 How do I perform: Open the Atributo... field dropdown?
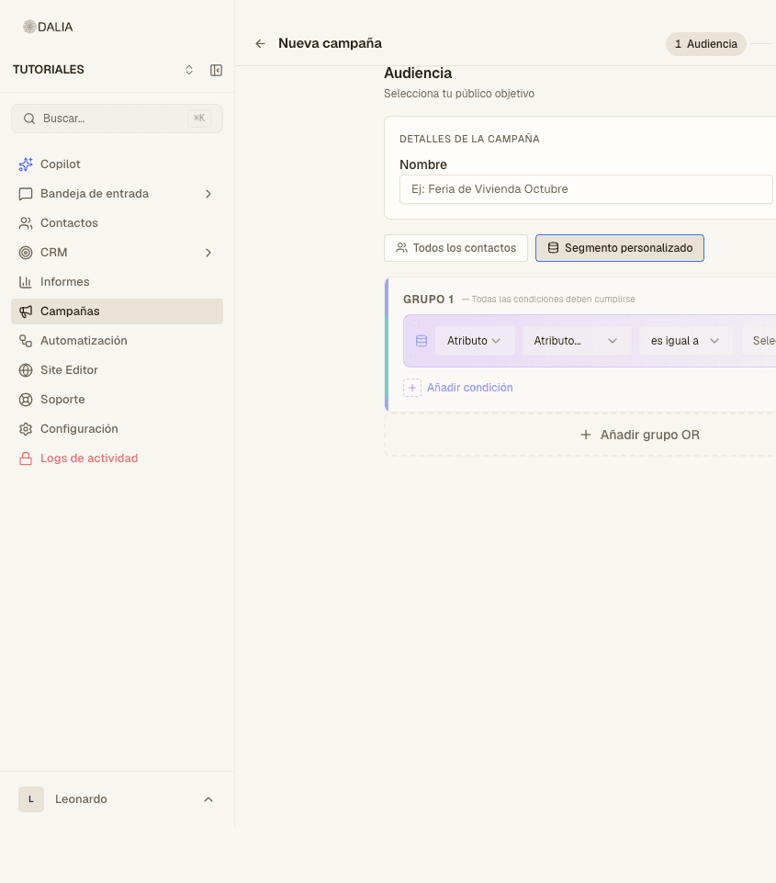point(576,341)
